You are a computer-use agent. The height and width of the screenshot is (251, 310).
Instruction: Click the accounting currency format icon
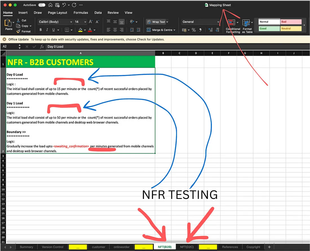click(x=184, y=30)
